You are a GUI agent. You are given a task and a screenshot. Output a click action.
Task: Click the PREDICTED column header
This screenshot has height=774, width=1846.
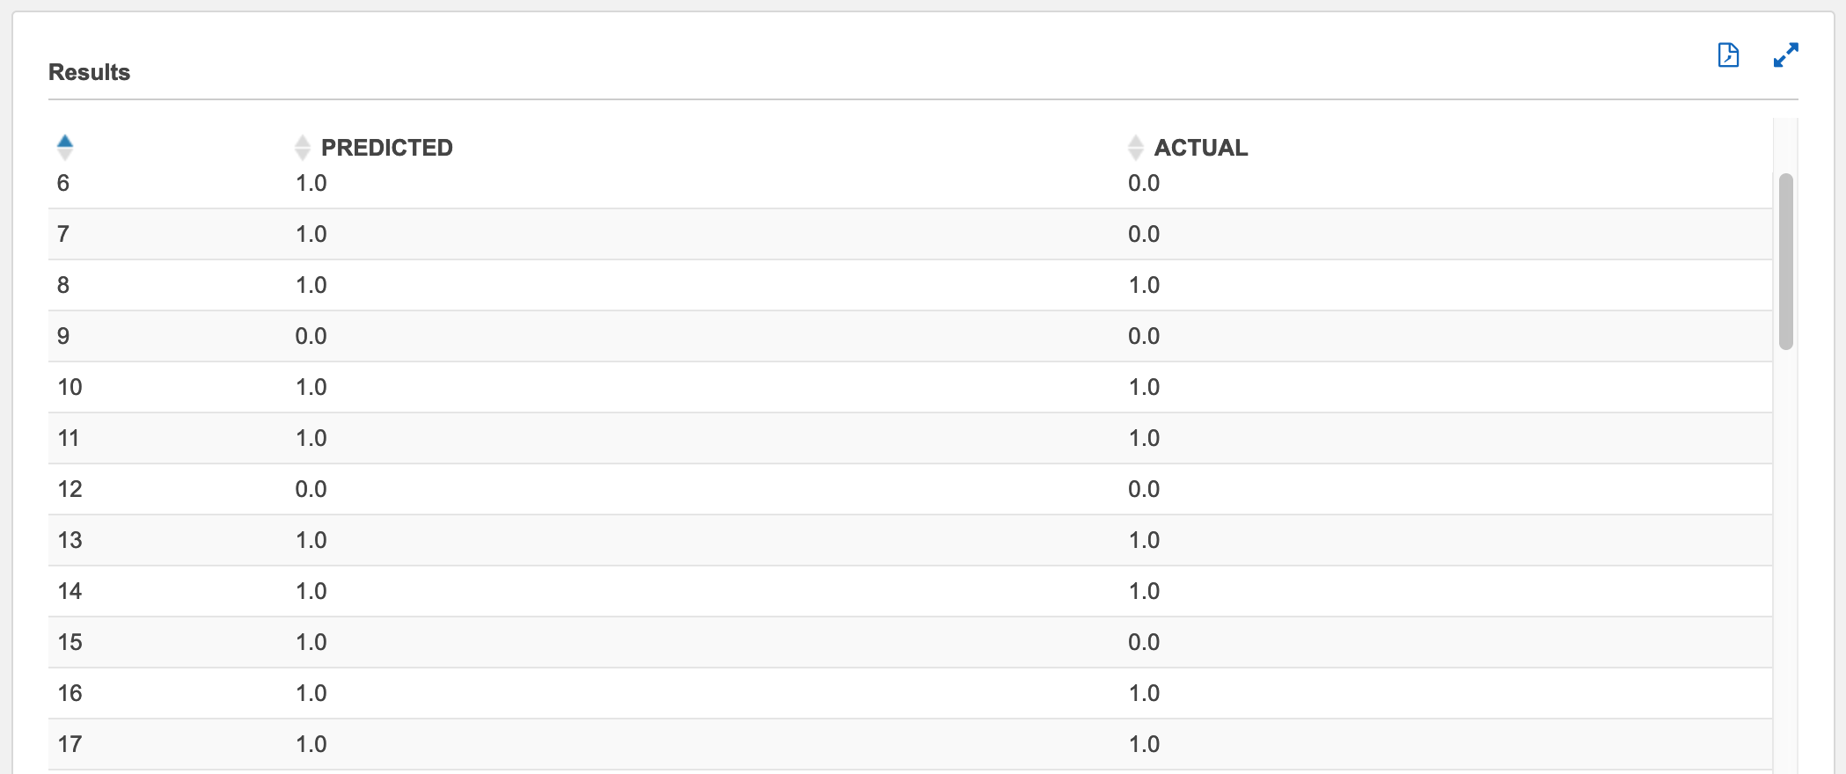(x=387, y=148)
